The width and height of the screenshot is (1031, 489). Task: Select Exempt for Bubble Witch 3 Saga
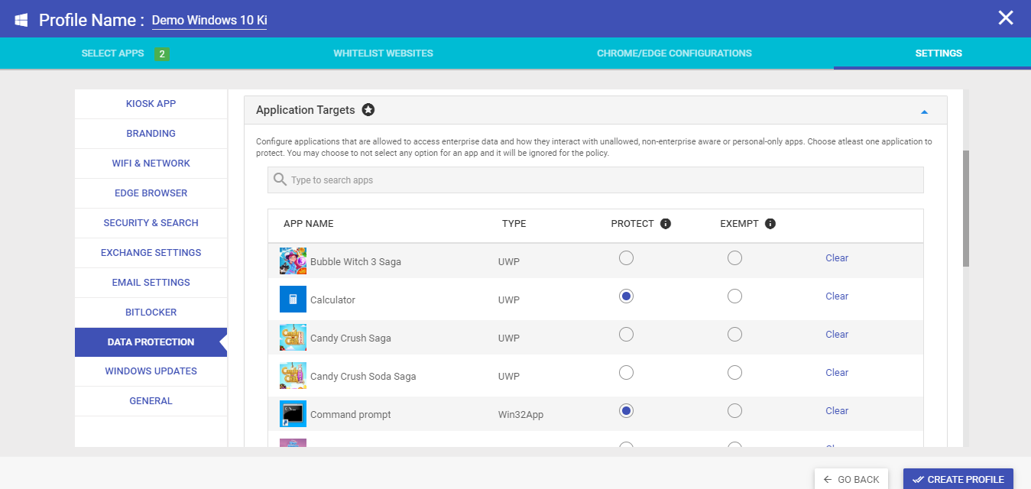[x=734, y=257]
